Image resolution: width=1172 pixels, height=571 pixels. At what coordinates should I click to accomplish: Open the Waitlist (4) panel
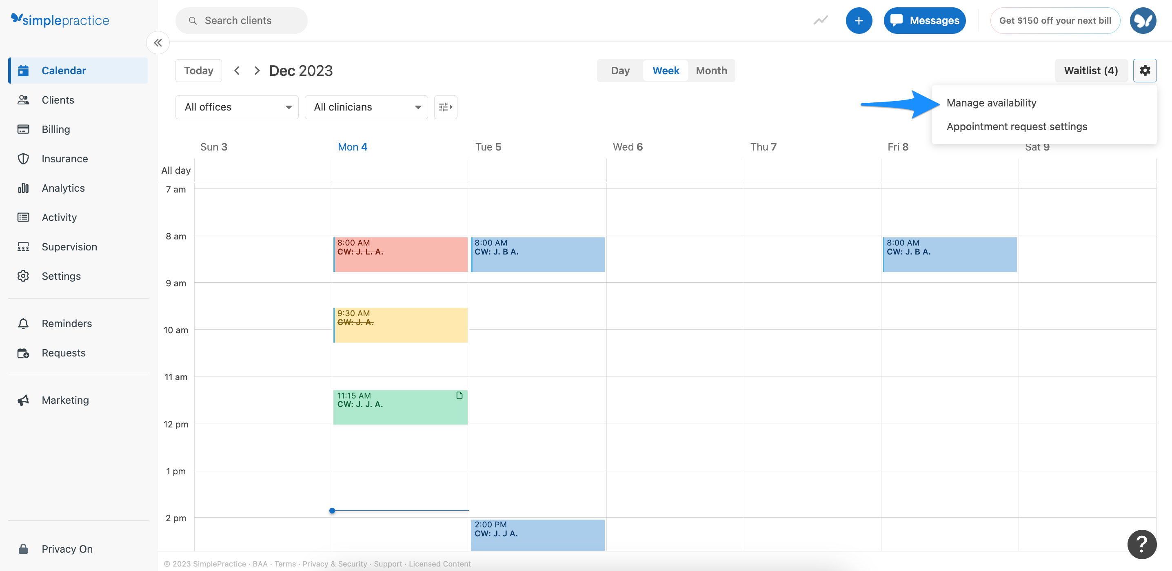click(x=1090, y=70)
